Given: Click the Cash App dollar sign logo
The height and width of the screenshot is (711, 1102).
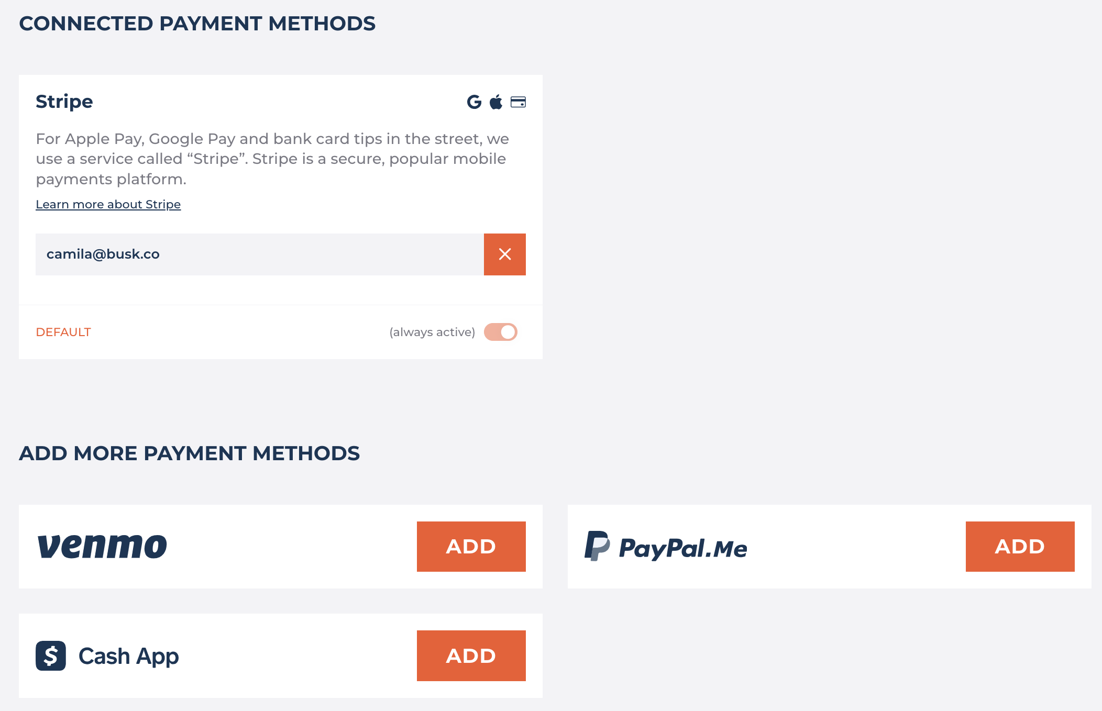Looking at the screenshot, I should [51, 656].
